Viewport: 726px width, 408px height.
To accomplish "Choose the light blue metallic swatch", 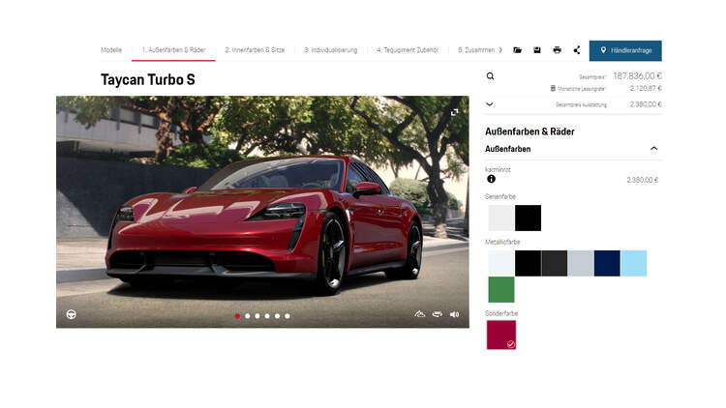I will pyautogui.click(x=634, y=263).
